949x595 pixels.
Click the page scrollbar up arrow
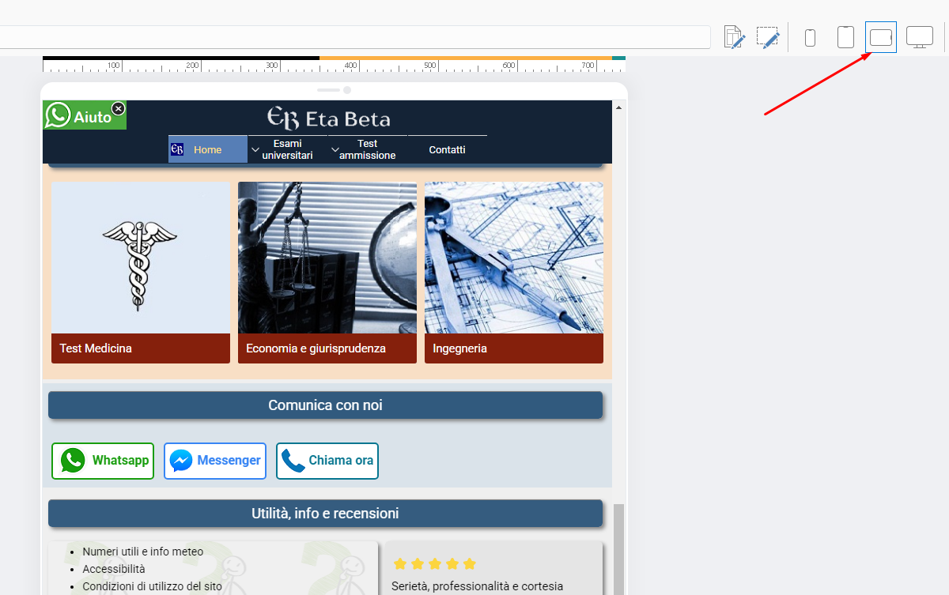[x=619, y=107]
